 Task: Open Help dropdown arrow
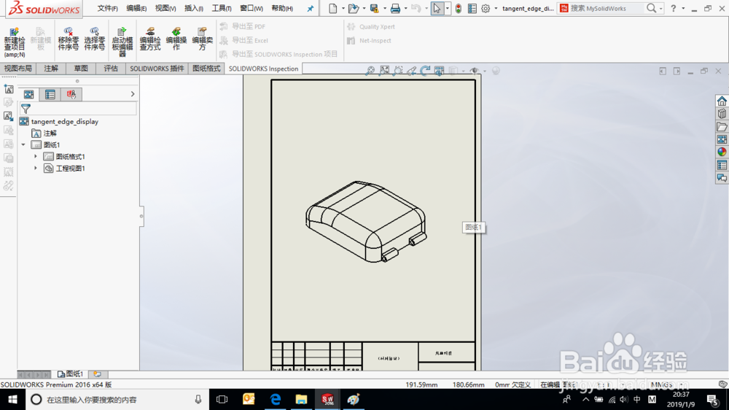click(683, 8)
